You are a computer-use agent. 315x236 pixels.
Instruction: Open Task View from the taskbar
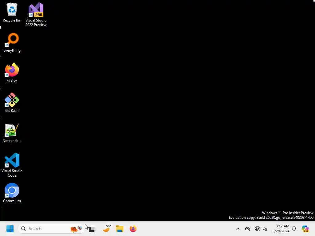coord(92,229)
